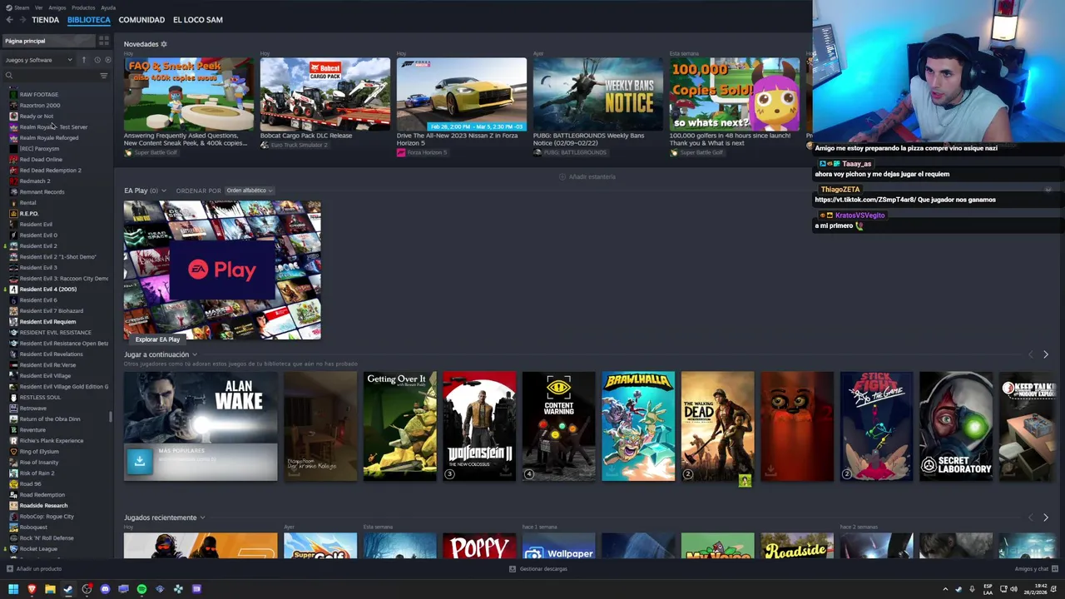The width and height of the screenshot is (1065, 599).
Task: Click microphone icon in system tray
Action: [972, 589]
